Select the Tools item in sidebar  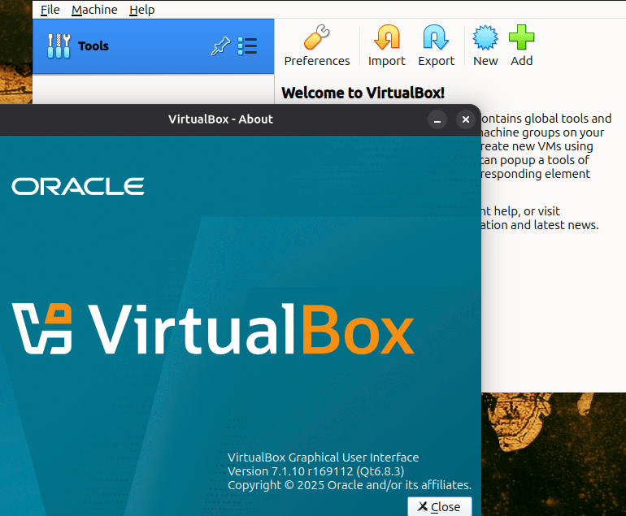coord(154,46)
